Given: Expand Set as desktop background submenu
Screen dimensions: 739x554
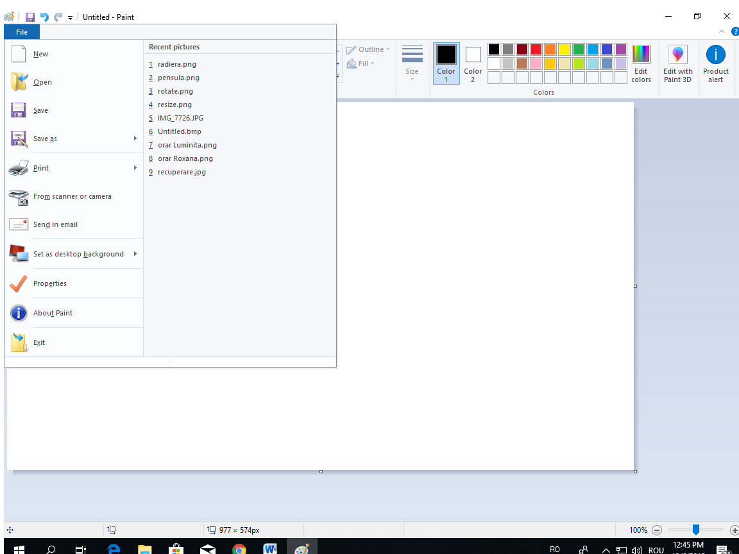Looking at the screenshot, I should [135, 254].
